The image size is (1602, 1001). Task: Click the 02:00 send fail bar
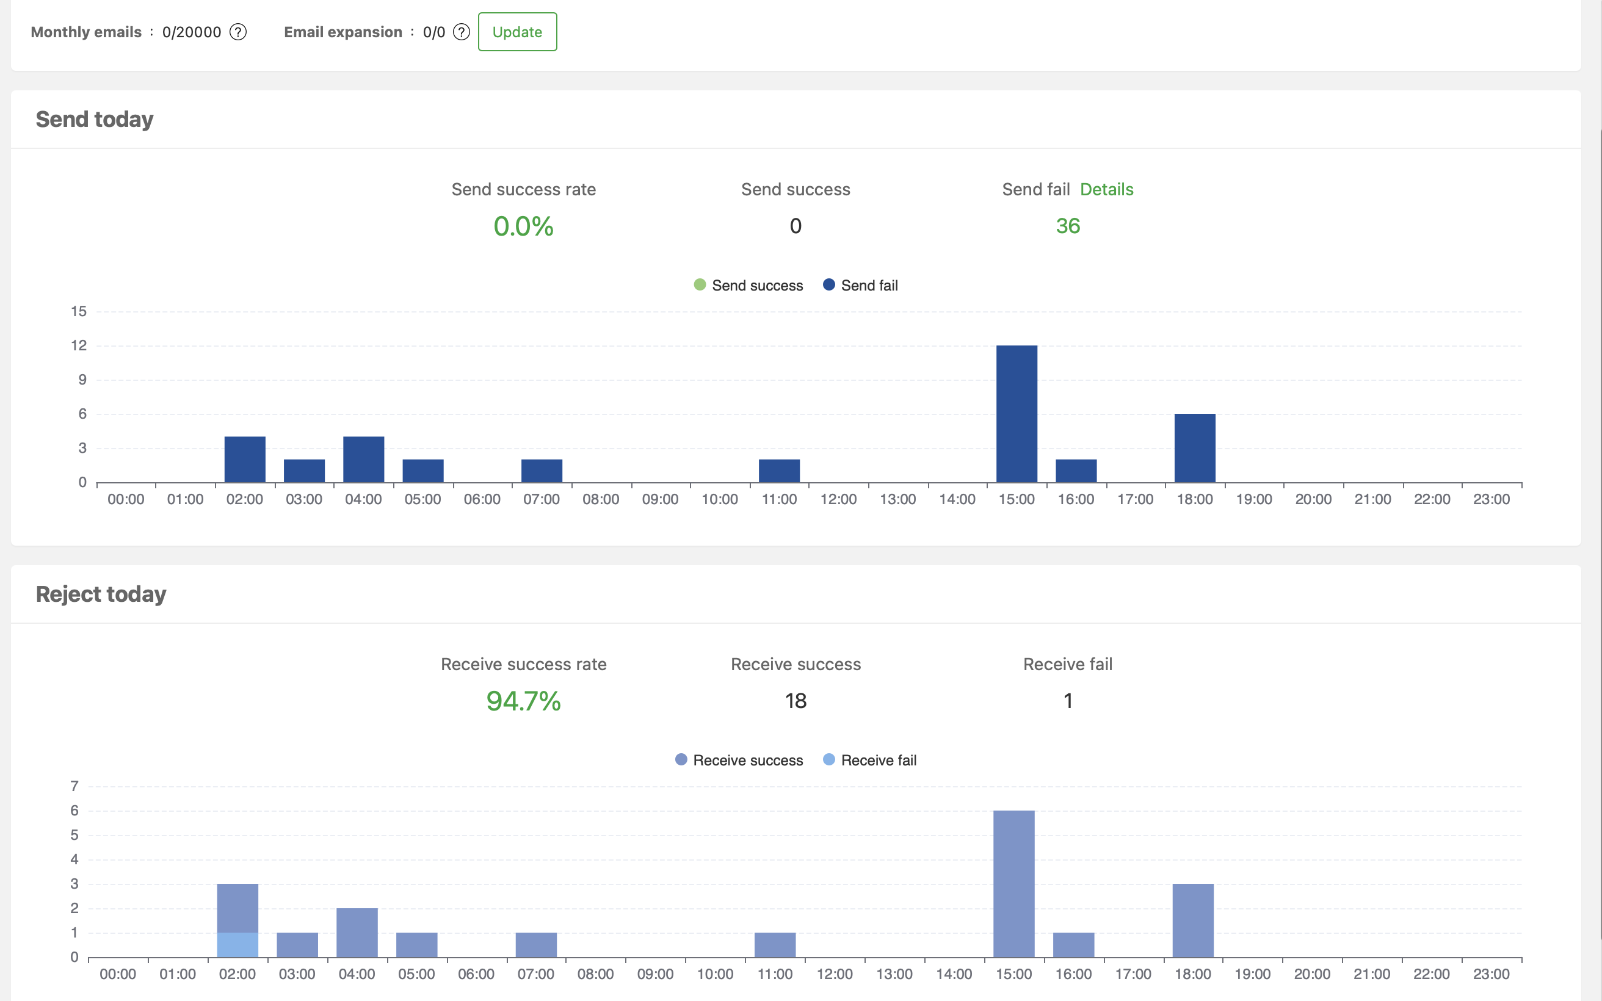click(x=244, y=460)
